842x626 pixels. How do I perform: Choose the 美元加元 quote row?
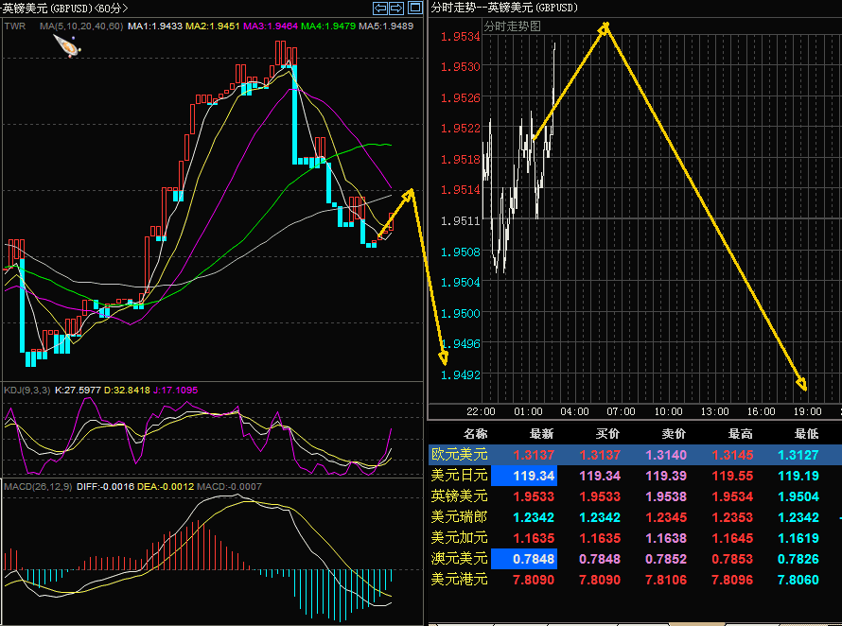(460, 537)
